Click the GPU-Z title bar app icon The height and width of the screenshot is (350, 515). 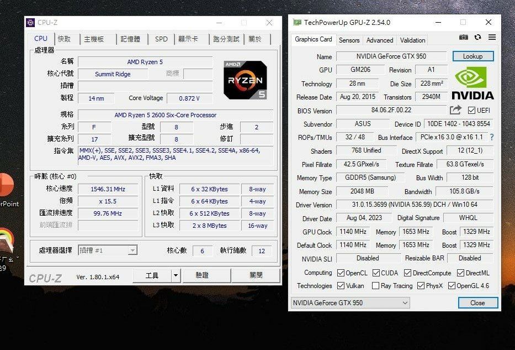pyautogui.click(x=297, y=22)
